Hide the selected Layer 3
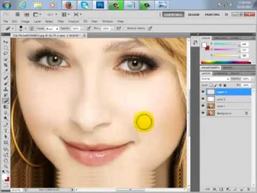The image size is (257, 193). (x=203, y=92)
